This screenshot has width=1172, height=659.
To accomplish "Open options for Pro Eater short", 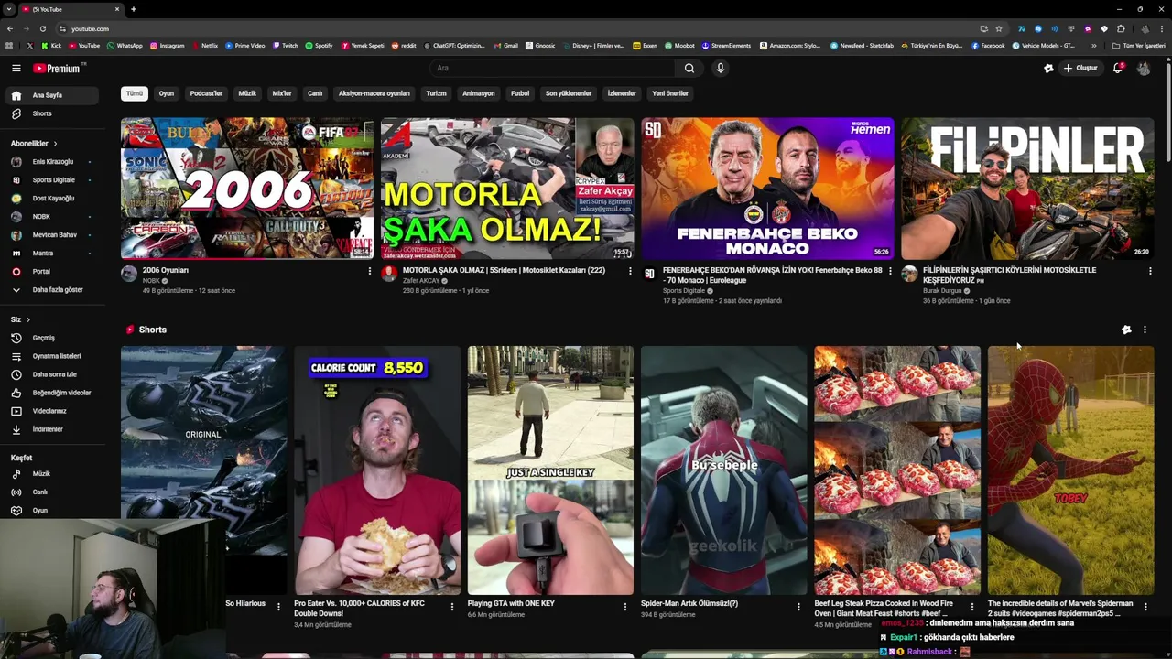I will (451, 607).
